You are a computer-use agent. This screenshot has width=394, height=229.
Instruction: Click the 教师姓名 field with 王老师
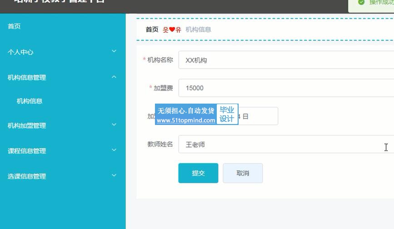pos(282,144)
